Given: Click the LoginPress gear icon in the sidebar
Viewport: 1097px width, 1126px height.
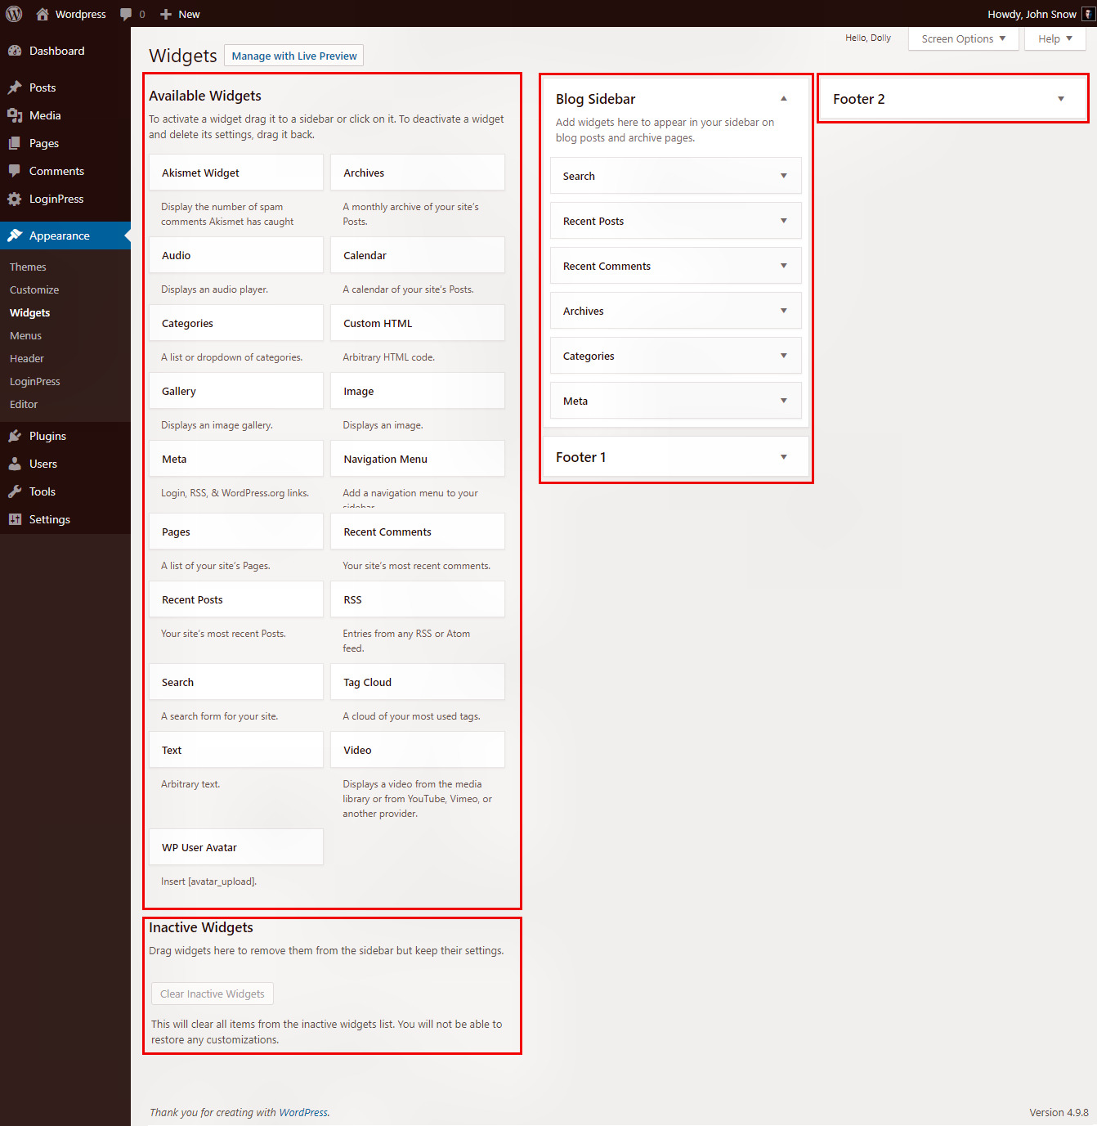Looking at the screenshot, I should (x=15, y=199).
